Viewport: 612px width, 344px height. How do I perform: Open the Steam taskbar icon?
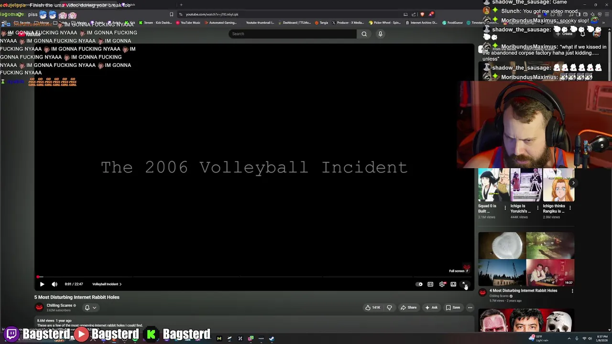272,339
